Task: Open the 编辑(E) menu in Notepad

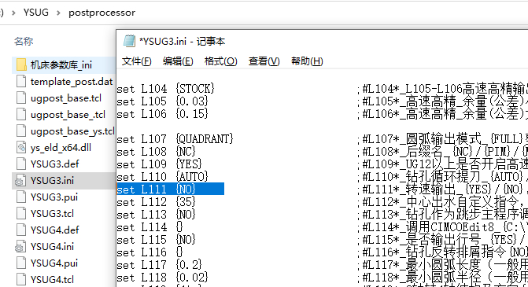Action: [x=178, y=61]
